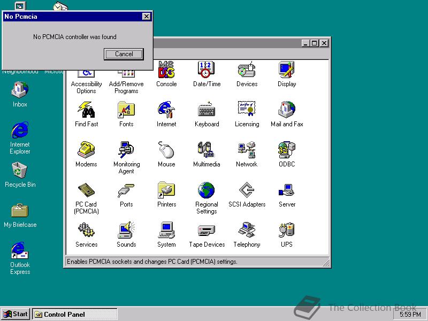Screen dimensions: 428x321
Task: Select the Outlook Express desktop shortcut
Action: (20, 258)
